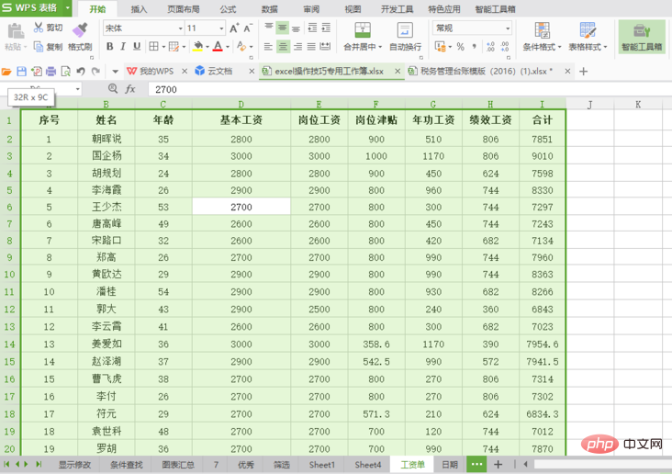Viewport: 672px width, 474px height.
Task: Align text to bottom
Action: (x=297, y=28)
